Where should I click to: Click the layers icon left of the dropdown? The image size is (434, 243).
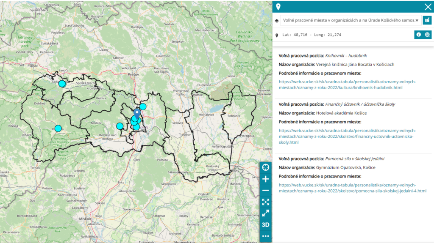[277, 21]
